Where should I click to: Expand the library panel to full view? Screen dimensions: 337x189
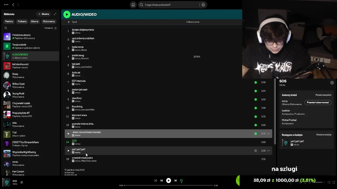55,14
